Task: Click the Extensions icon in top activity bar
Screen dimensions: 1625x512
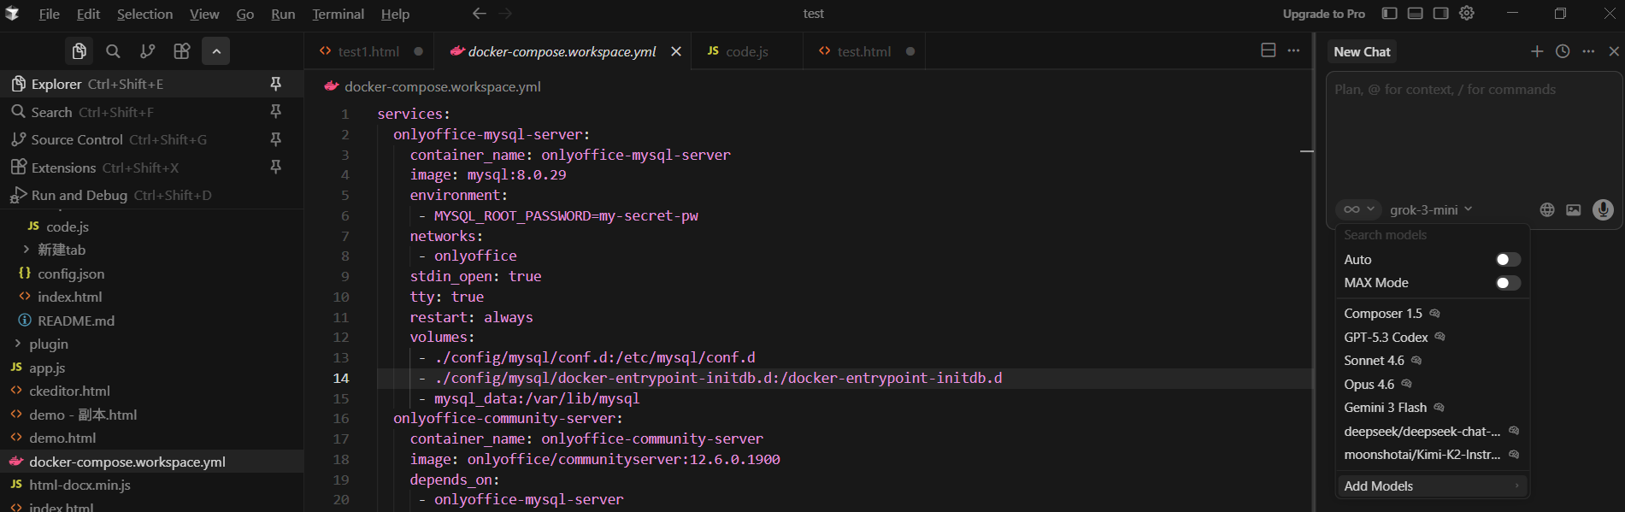Action: click(182, 51)
